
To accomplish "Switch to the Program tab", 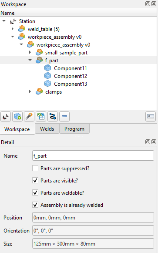I will 74,129.
